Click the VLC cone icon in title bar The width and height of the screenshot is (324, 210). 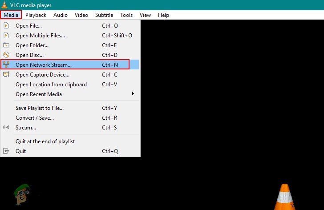tap(4, 5)
